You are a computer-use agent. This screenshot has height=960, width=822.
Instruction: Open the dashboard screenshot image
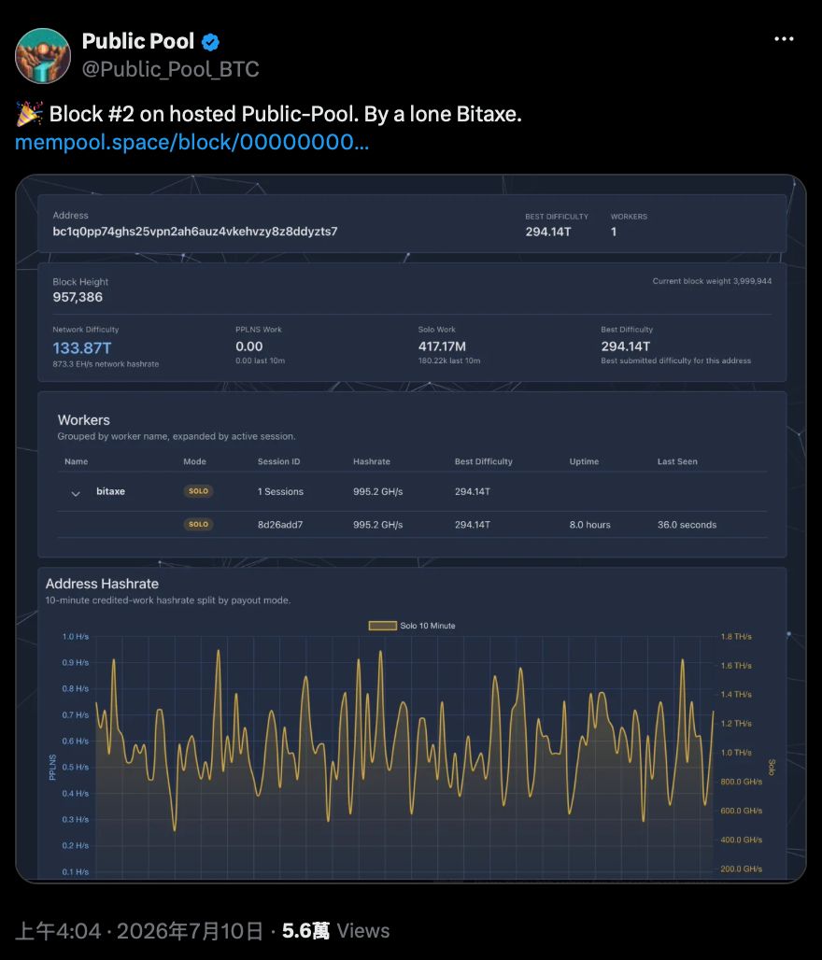(411, 529)
